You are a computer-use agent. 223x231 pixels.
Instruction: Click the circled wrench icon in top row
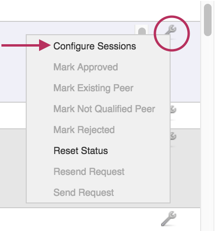pos(171,30)
